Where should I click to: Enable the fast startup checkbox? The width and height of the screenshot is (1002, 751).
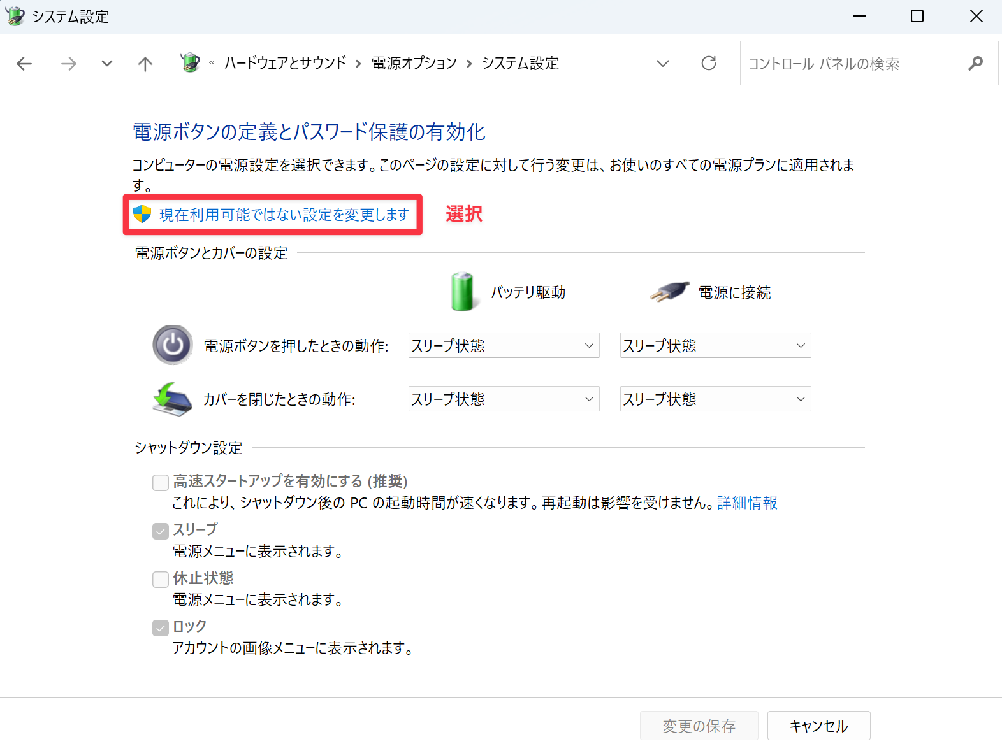(x=161, y=482)
